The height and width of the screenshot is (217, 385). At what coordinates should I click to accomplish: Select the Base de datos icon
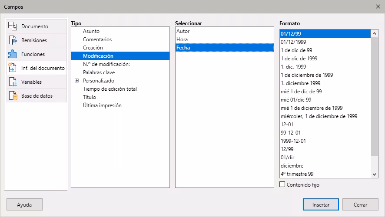click(x=13, y=96)
